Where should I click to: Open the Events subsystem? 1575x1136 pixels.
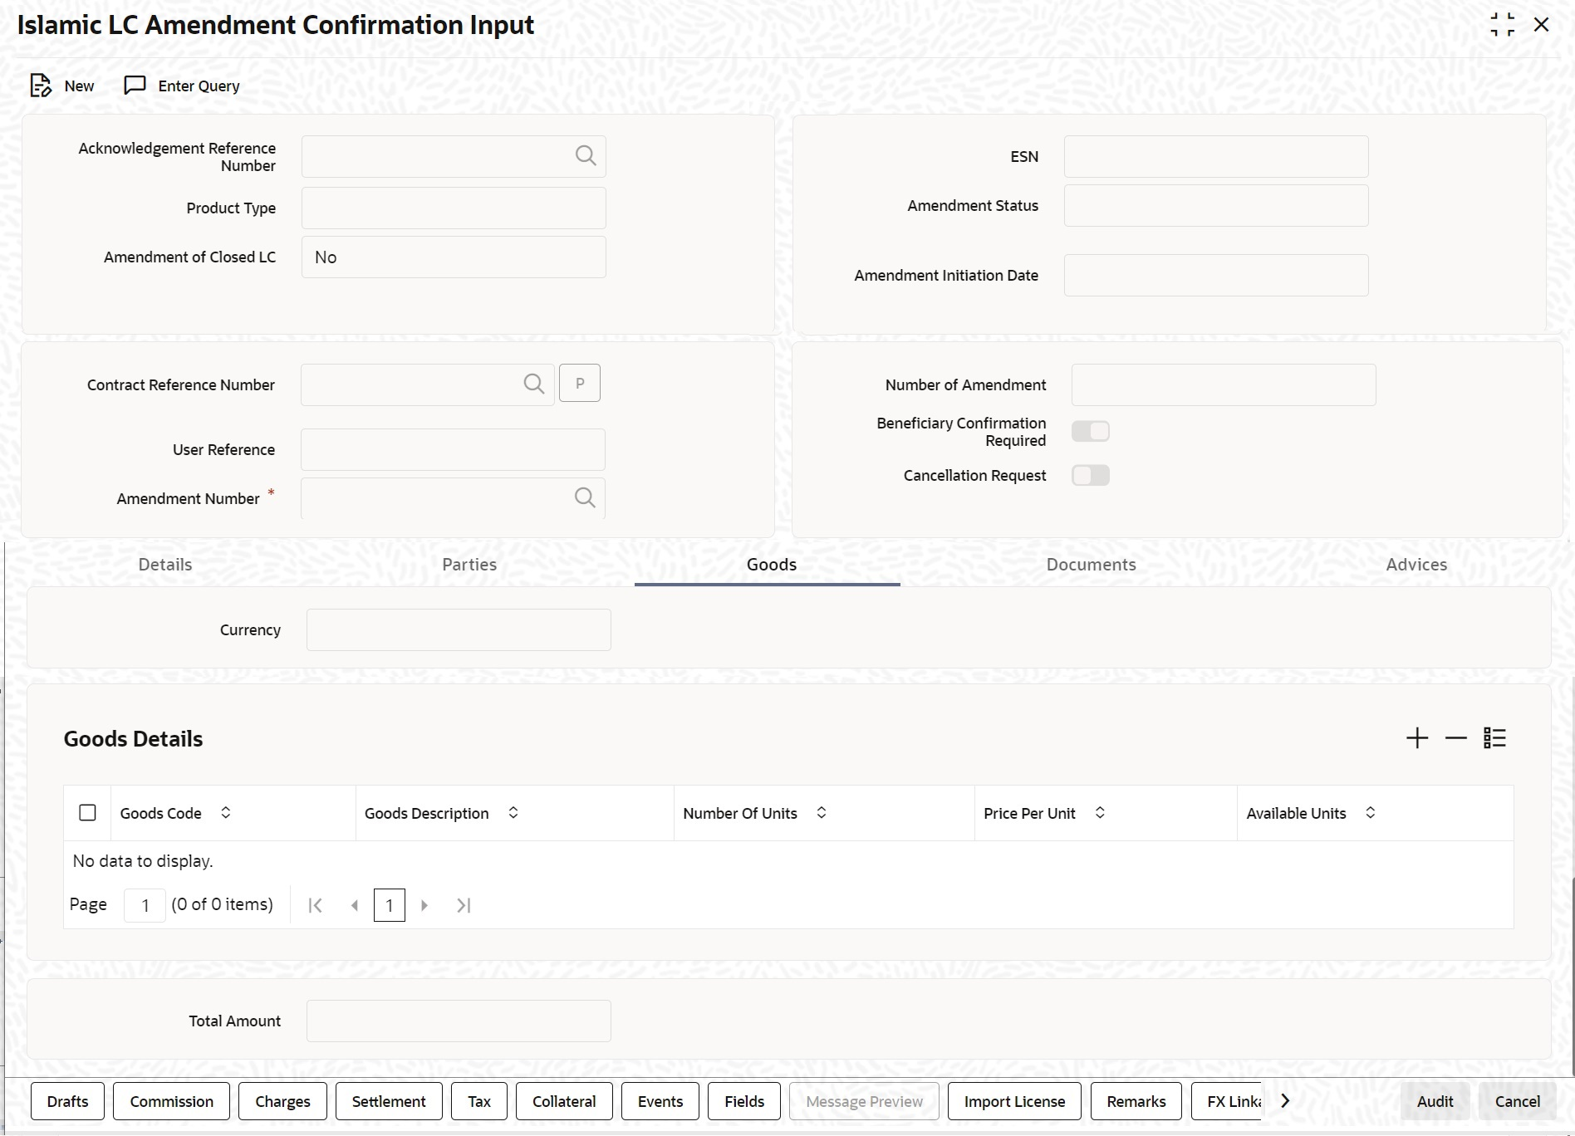(x=660, y=1101)
